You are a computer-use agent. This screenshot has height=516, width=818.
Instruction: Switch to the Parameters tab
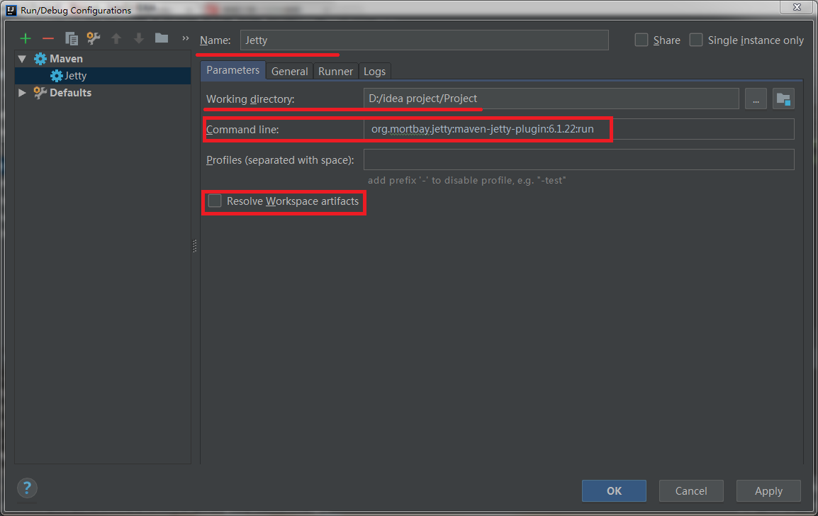(x=232, y=70)
